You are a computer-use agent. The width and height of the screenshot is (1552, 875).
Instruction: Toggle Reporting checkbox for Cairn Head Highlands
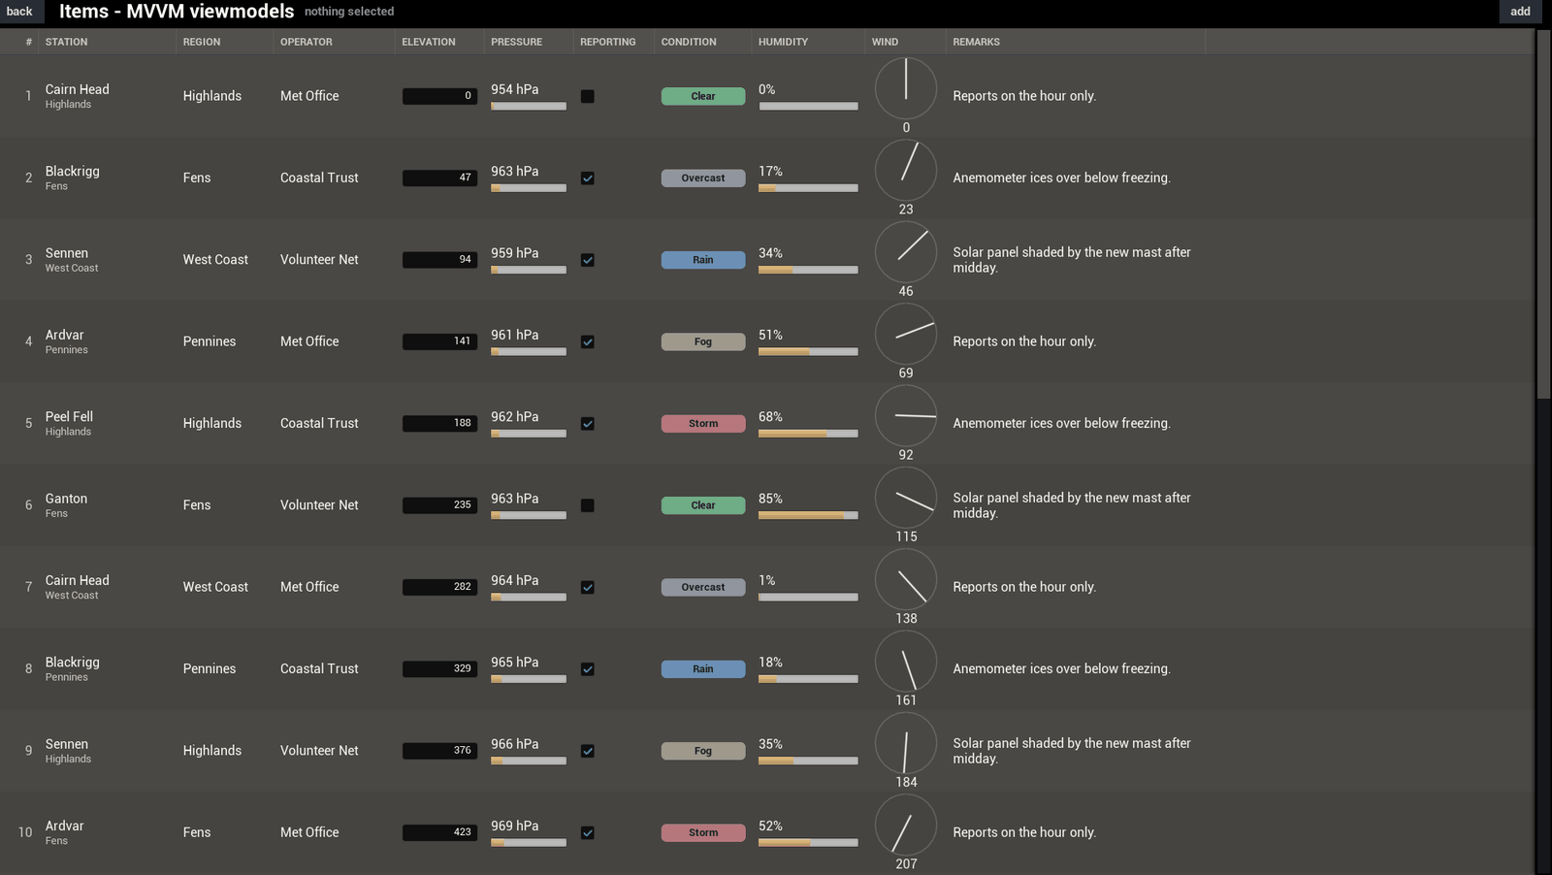pyautogui.click(x=588, y=96)
